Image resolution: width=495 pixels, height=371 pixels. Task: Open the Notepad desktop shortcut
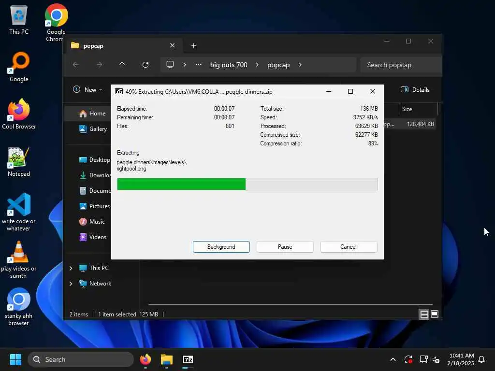pyautogui.click(x=19, y=162)
